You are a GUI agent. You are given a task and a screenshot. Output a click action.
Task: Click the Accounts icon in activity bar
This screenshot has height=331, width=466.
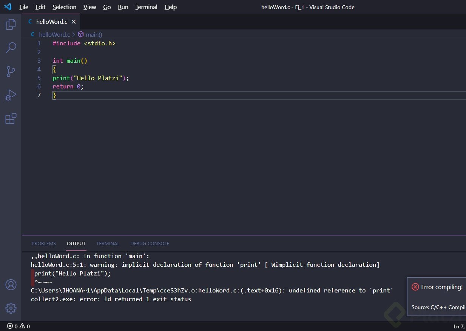(x=11, y=285)
